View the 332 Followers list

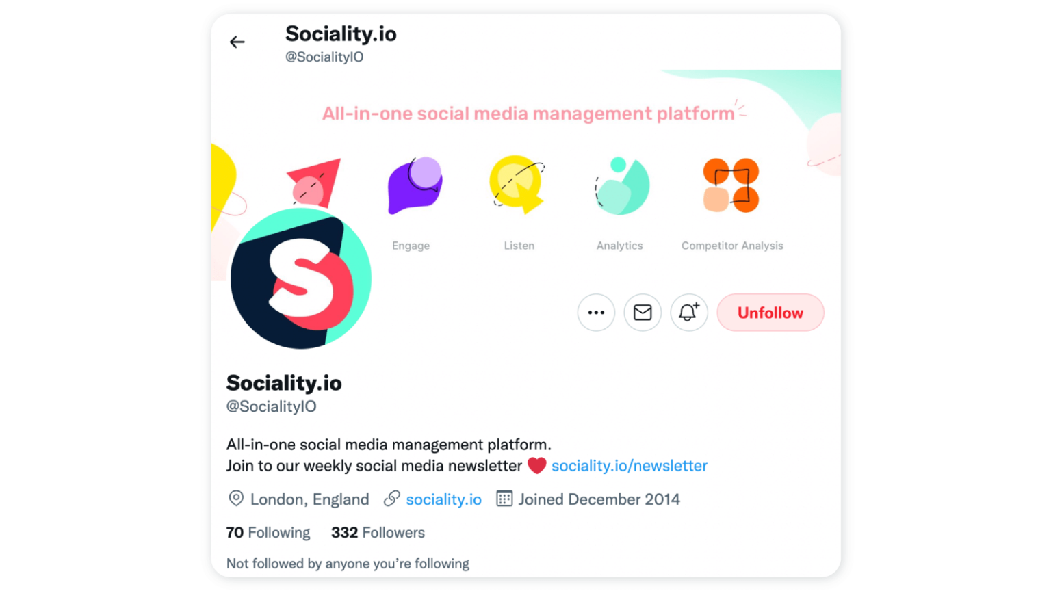(x=378, y=532)
